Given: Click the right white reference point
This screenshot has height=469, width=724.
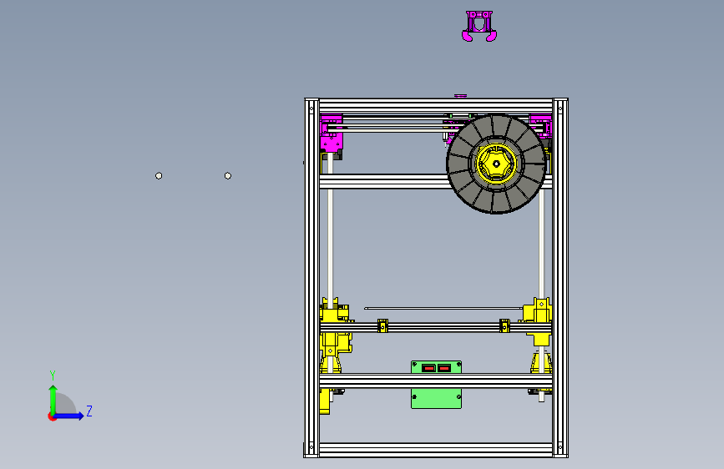Looking at the screenshot, I should tap(228, 176).
